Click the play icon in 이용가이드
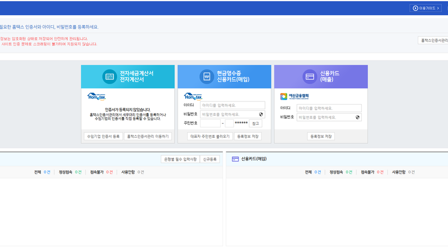This screenshot has width=448, height=252. point(416,8)
